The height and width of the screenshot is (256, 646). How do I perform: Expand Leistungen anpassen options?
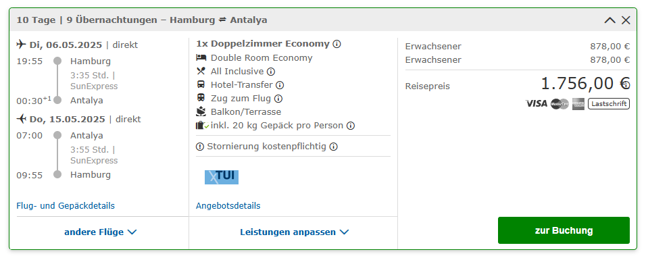pyautogui.click(x=294, y=232)
